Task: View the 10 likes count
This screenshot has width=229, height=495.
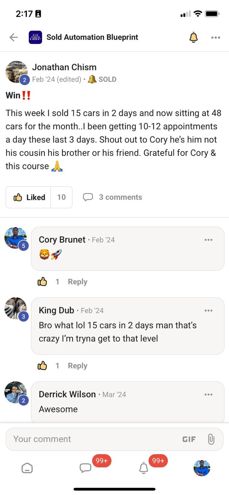Action: coord(61,197)
